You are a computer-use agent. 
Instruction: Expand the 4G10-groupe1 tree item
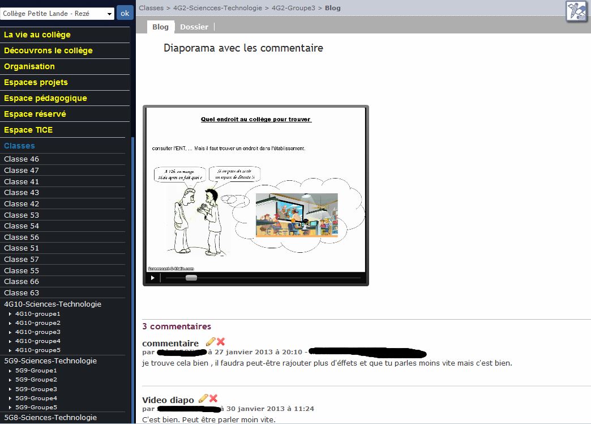[10, 314]
